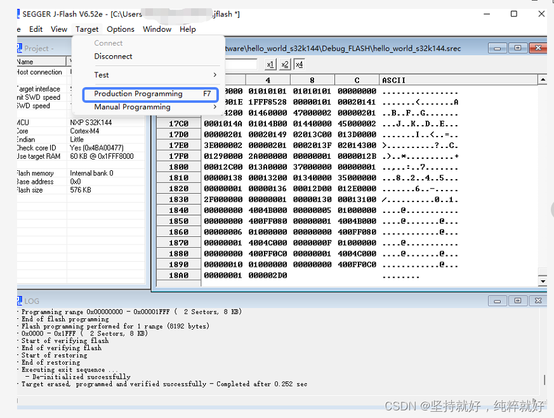
Task: Maximize the LOG panel
Action: 518,300
